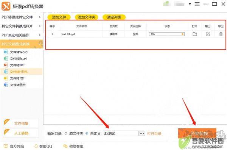Click the 编号 column header
This screenshot has width=227, height=150.
click(x=52, y=26)
